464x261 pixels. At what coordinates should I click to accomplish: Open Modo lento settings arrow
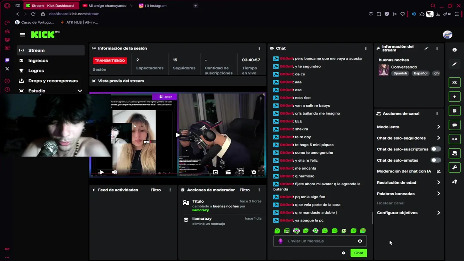click(x=439, y=127)
